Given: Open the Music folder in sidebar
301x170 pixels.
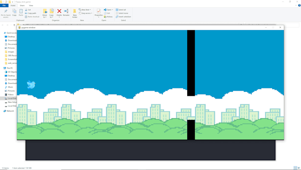Looking at the screenshot, I should 9,87.
